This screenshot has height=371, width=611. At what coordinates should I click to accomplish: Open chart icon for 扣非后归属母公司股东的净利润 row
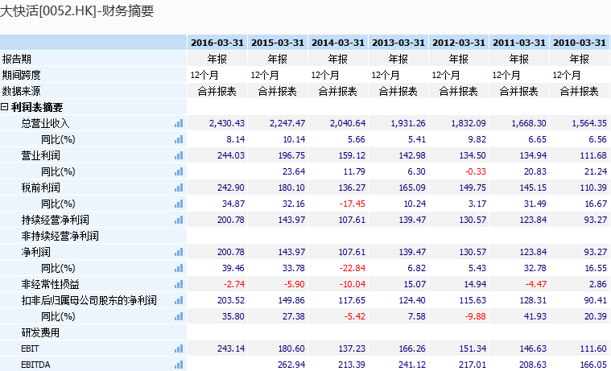tap(179, 300)
